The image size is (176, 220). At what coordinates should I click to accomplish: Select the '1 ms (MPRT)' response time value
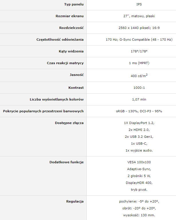[x=139, y=63]
